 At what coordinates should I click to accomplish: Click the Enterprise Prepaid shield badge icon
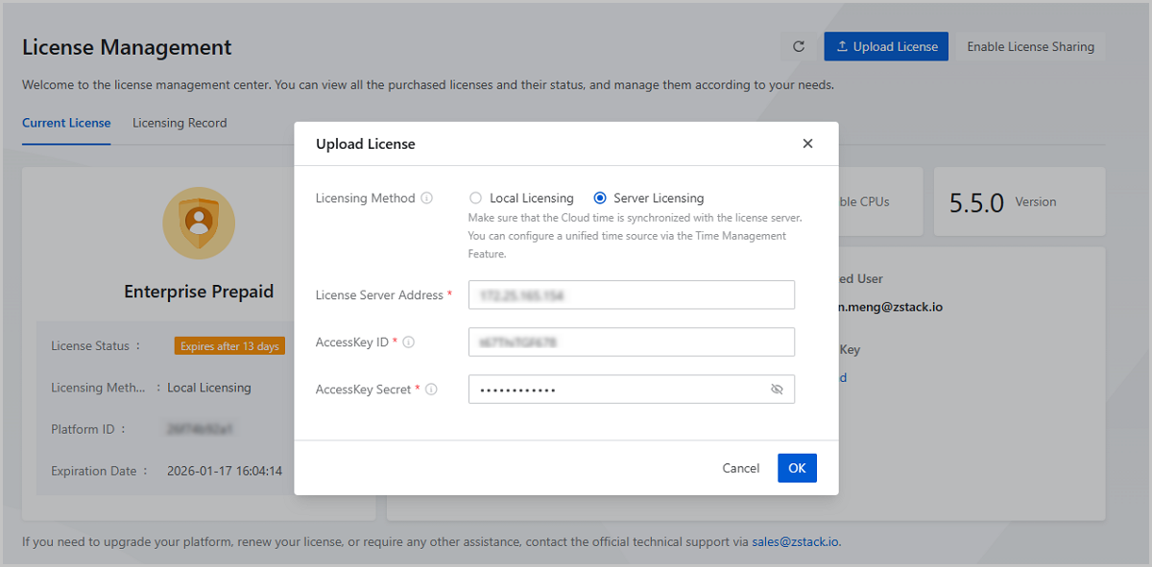coord(199,223)
